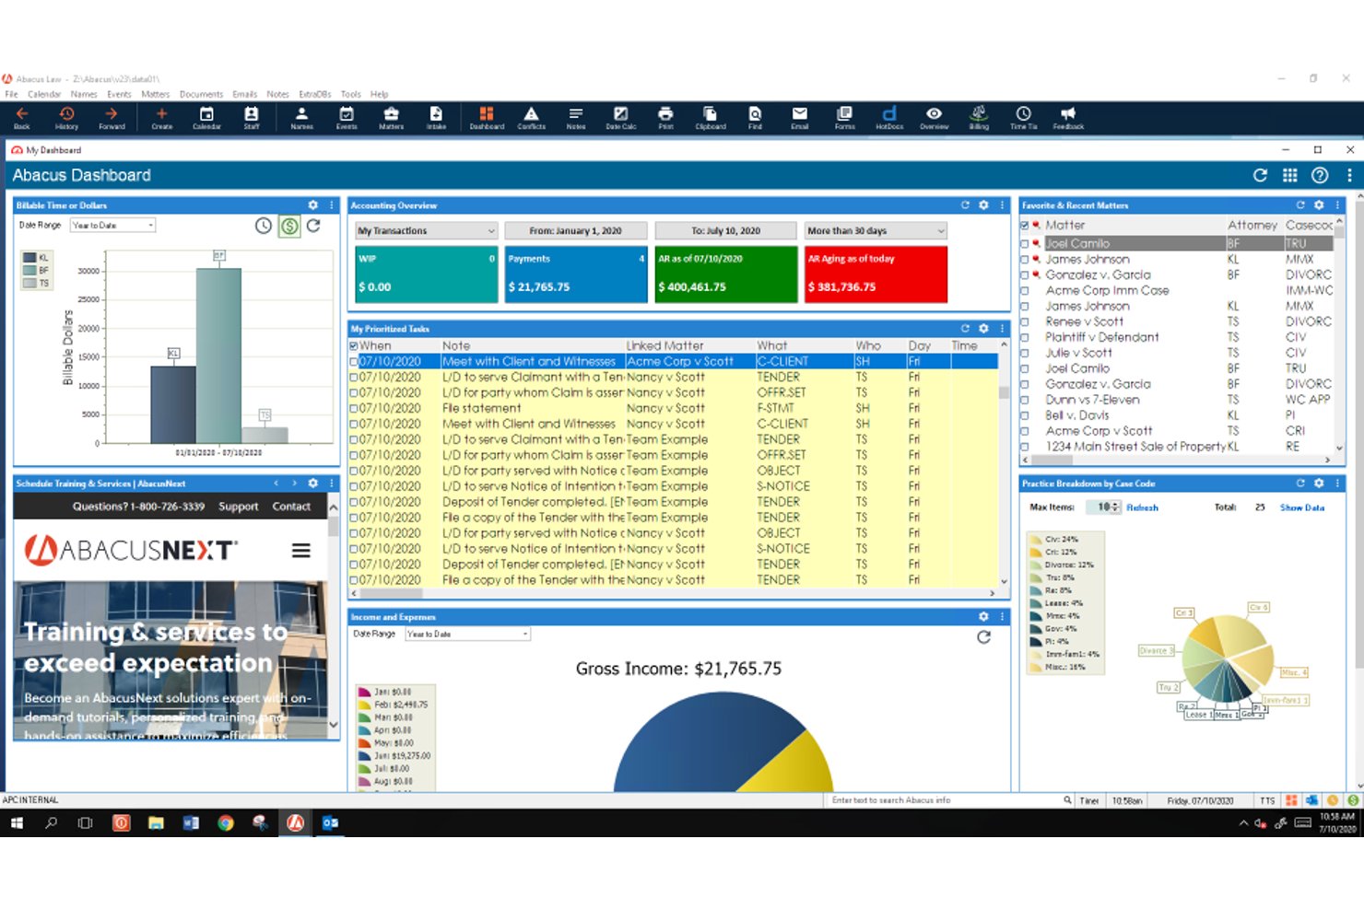Click the To: July 10, 2020 button
Viewport: 1364px width, 909px height.
coord(725,231)
